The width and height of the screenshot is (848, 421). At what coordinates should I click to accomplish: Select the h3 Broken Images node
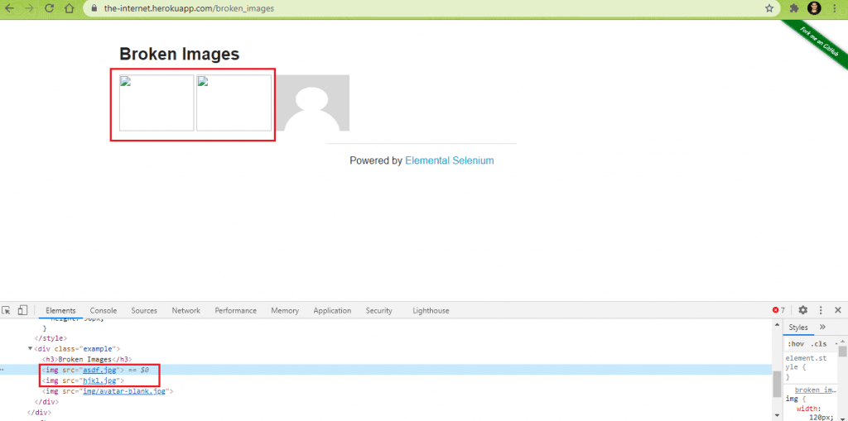87,360
